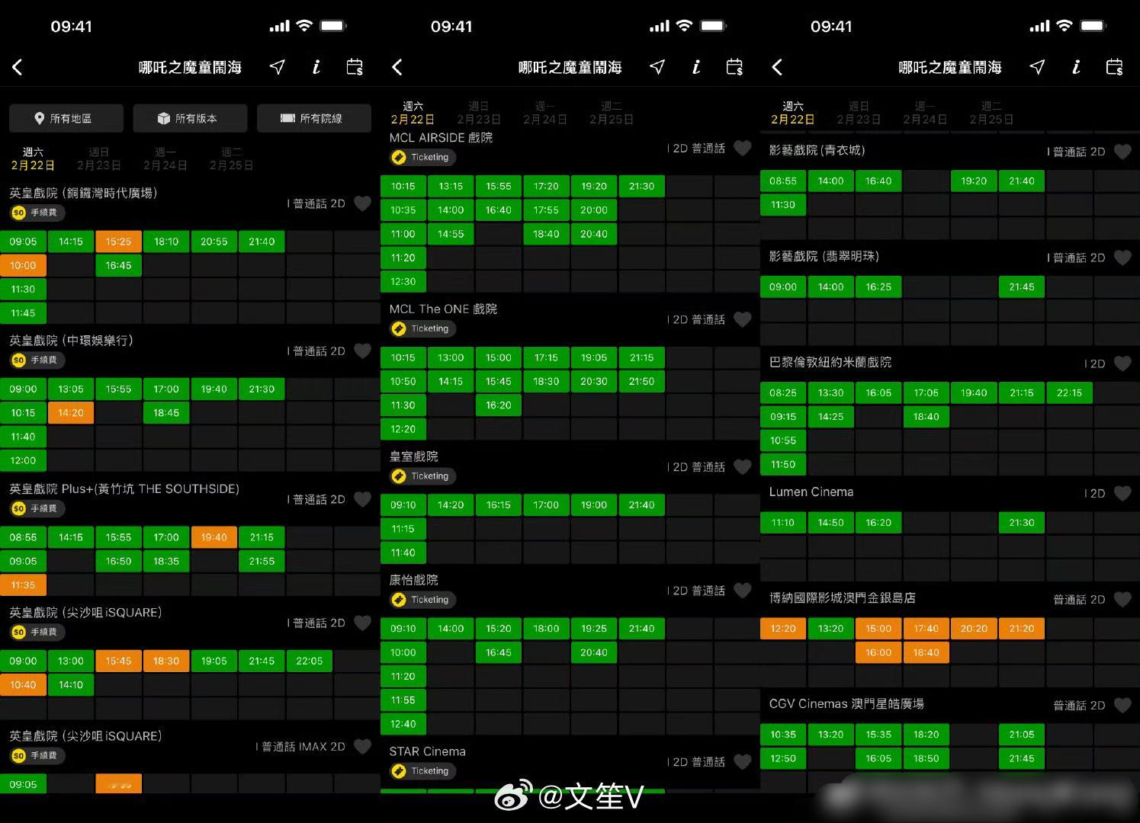
Task: Select 週一 2月24日 in the left screen
Action: [x=165, y=159]
